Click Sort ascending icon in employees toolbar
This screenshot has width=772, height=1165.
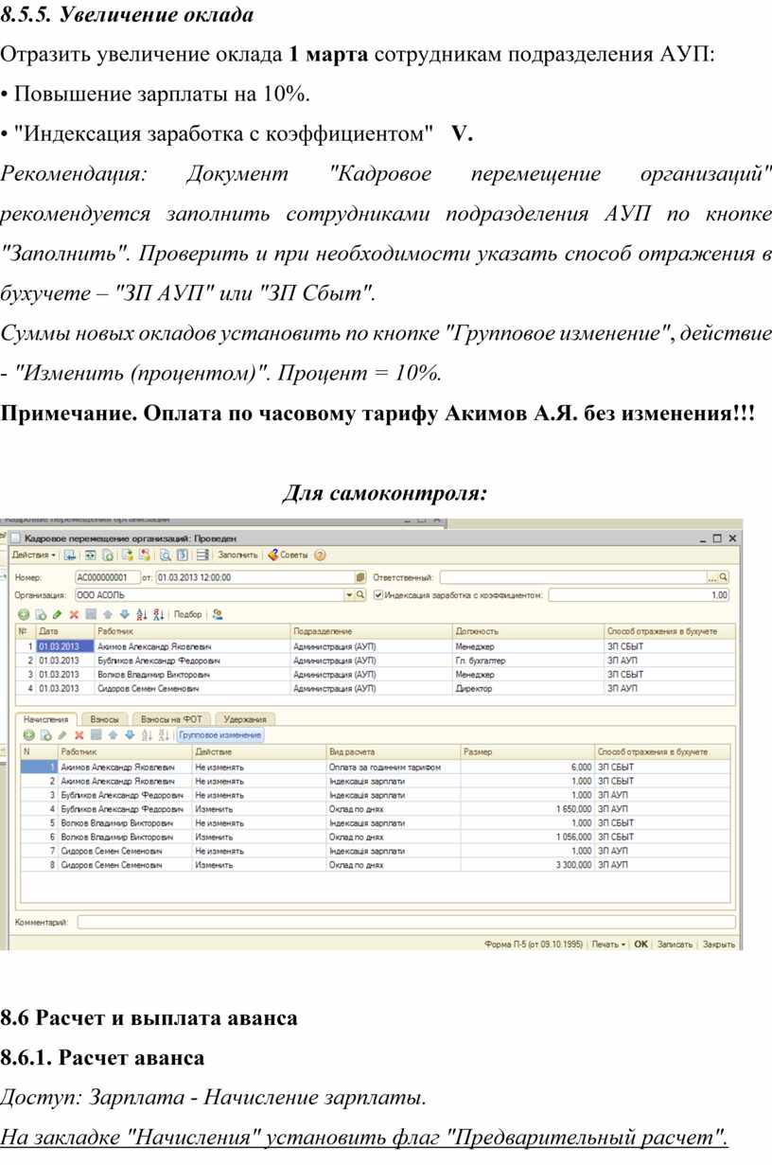coord(142,614)
